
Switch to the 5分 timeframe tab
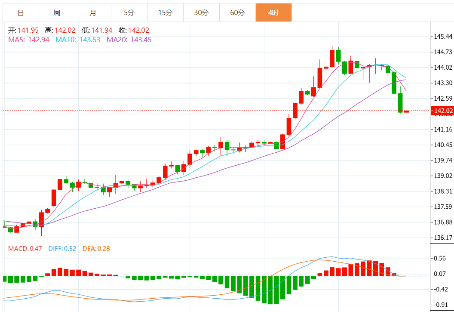tap(129, 13)
